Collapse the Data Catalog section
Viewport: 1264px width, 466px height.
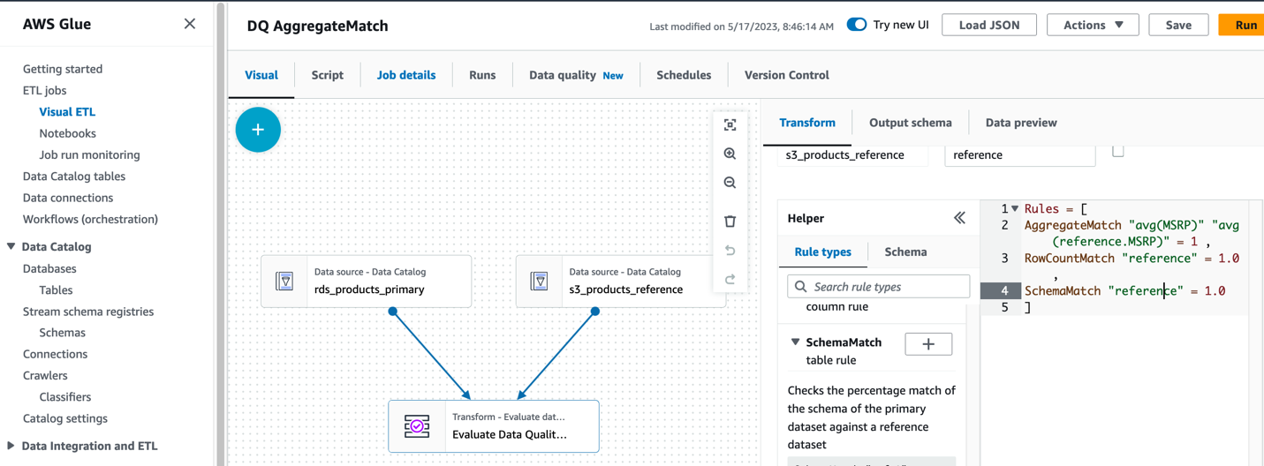pos(11,246)
